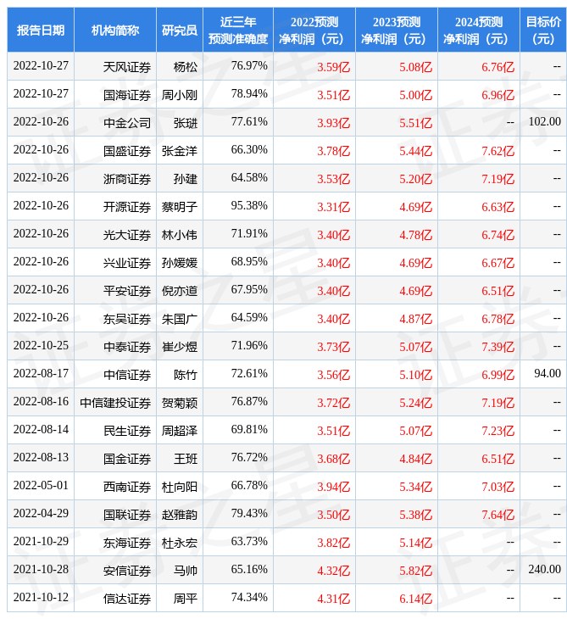
Task: Select analyst name 张琎
Action: 186,123
